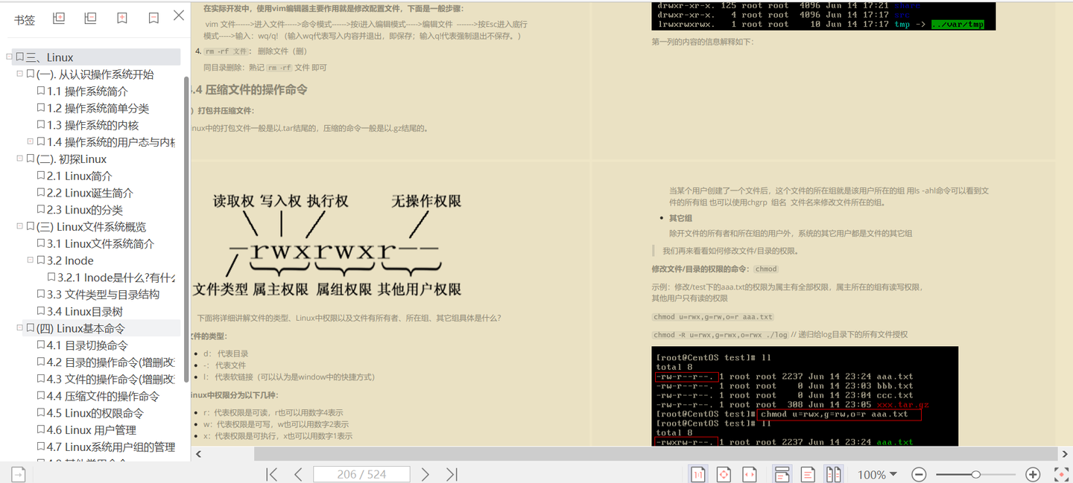The height and width of the screenshot is (483, 1073).
Task: Click the zoom in plus button
Action: [1033, 474]
